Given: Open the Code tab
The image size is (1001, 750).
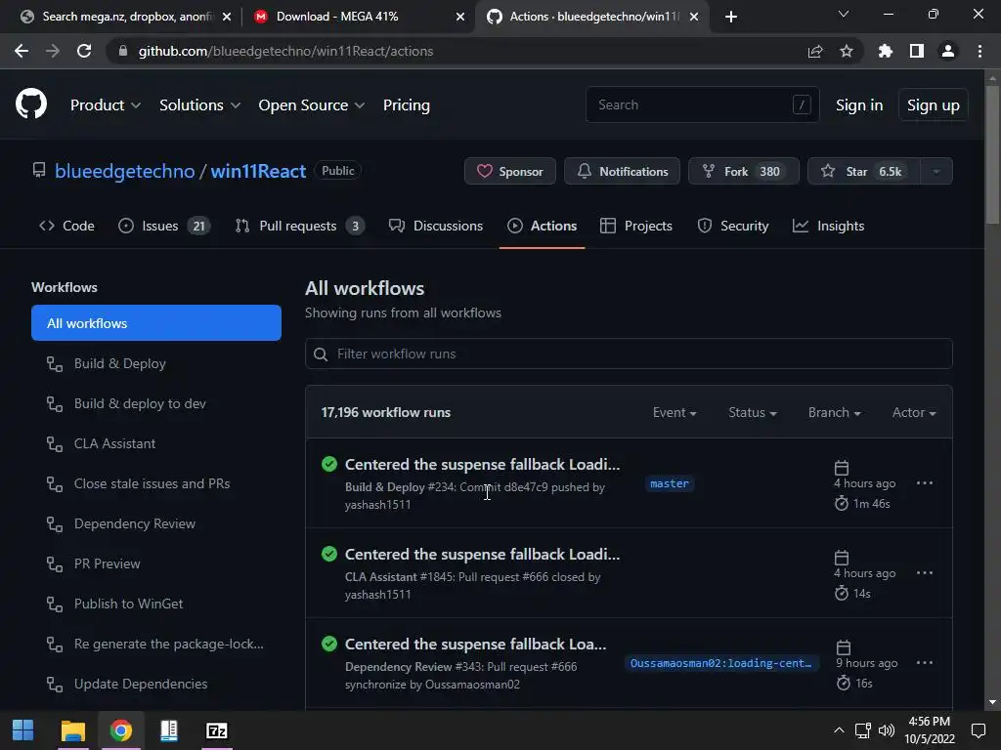Looking at the screenshot, I should [66, 226].
